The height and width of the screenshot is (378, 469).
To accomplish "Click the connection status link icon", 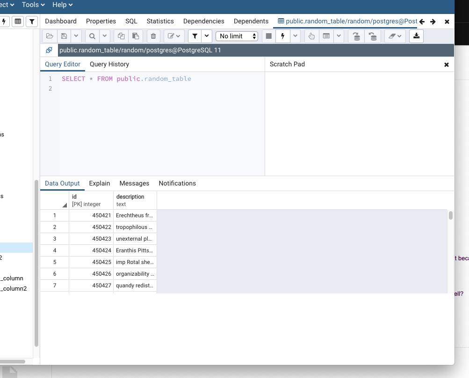I will (49, 50).
